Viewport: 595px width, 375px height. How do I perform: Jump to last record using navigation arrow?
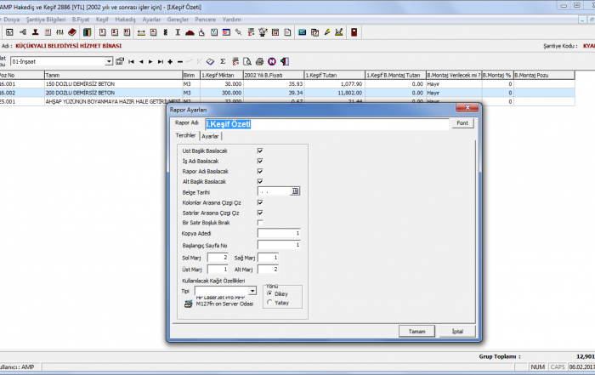pos(161,62)
